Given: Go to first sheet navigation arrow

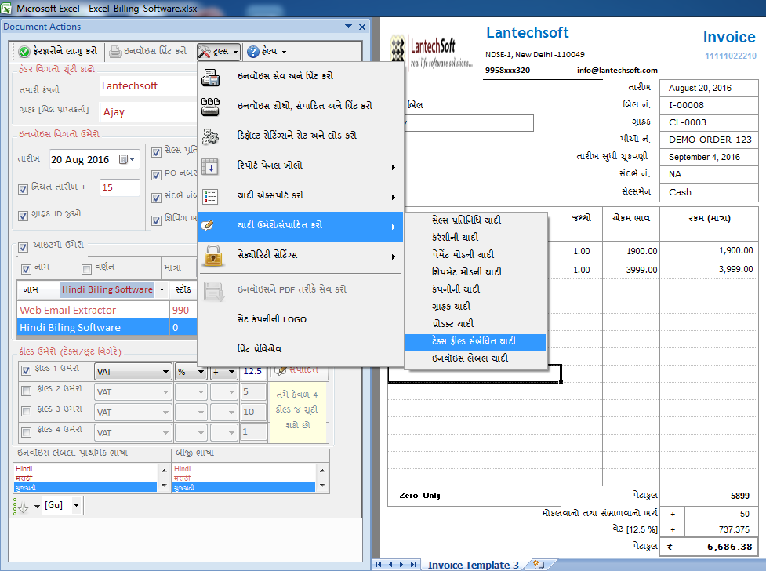Looking at the screenshot, I should [379, 564].
